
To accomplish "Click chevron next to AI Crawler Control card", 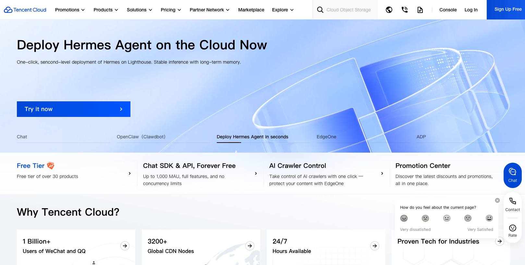I will tap(382, 173).
